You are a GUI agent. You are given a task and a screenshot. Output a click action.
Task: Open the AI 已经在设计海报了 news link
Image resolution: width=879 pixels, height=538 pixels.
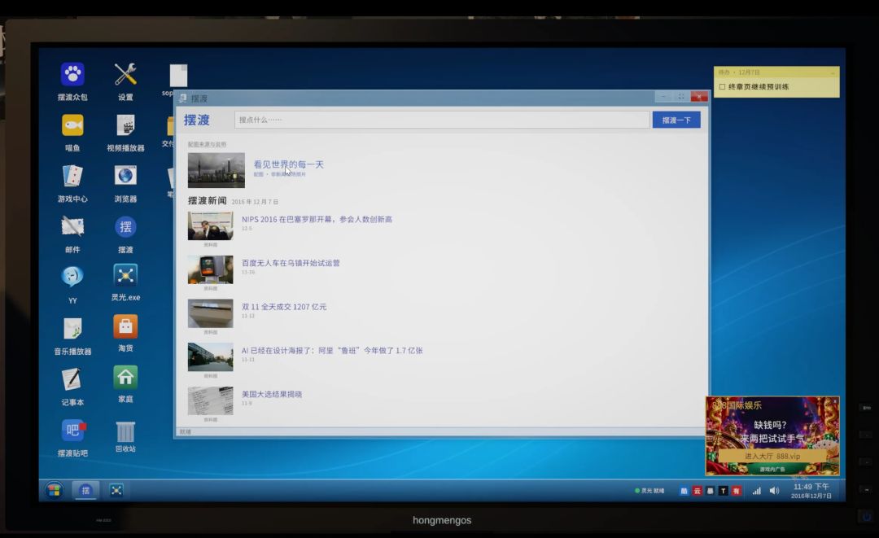click(x=332, y=350)
